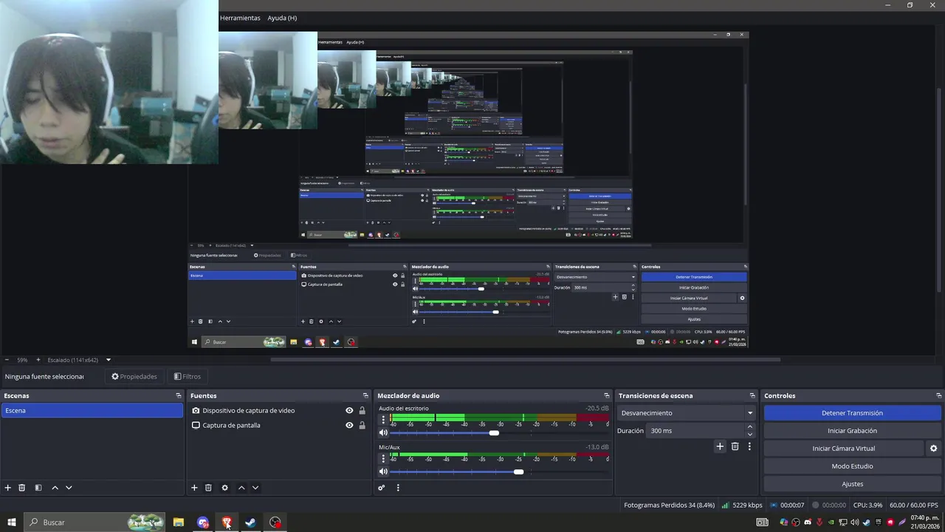Open the Herramientas menu

240,18
